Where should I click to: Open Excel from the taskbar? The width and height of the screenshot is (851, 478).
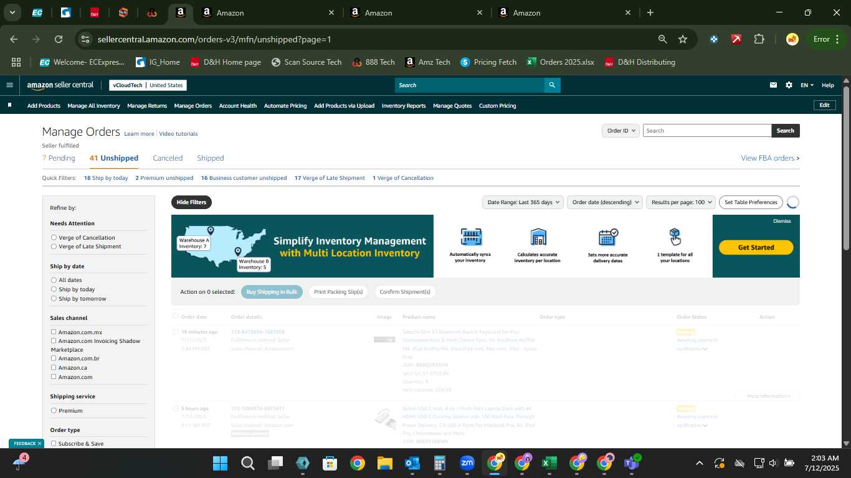point(549,463)
